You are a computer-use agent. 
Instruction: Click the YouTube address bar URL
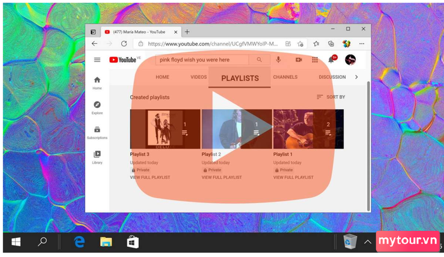(212, 44)
